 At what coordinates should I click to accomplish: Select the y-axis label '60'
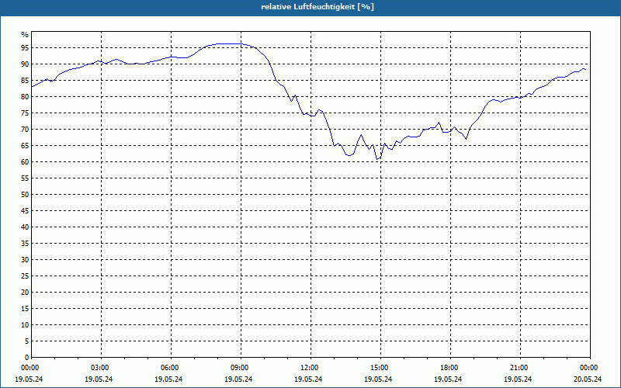pos(25,162)
